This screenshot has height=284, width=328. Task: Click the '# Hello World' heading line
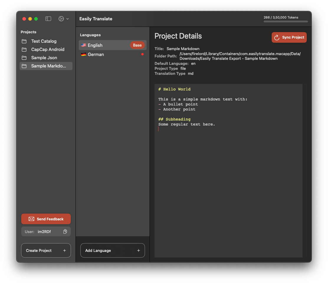(x=174, y=89)
